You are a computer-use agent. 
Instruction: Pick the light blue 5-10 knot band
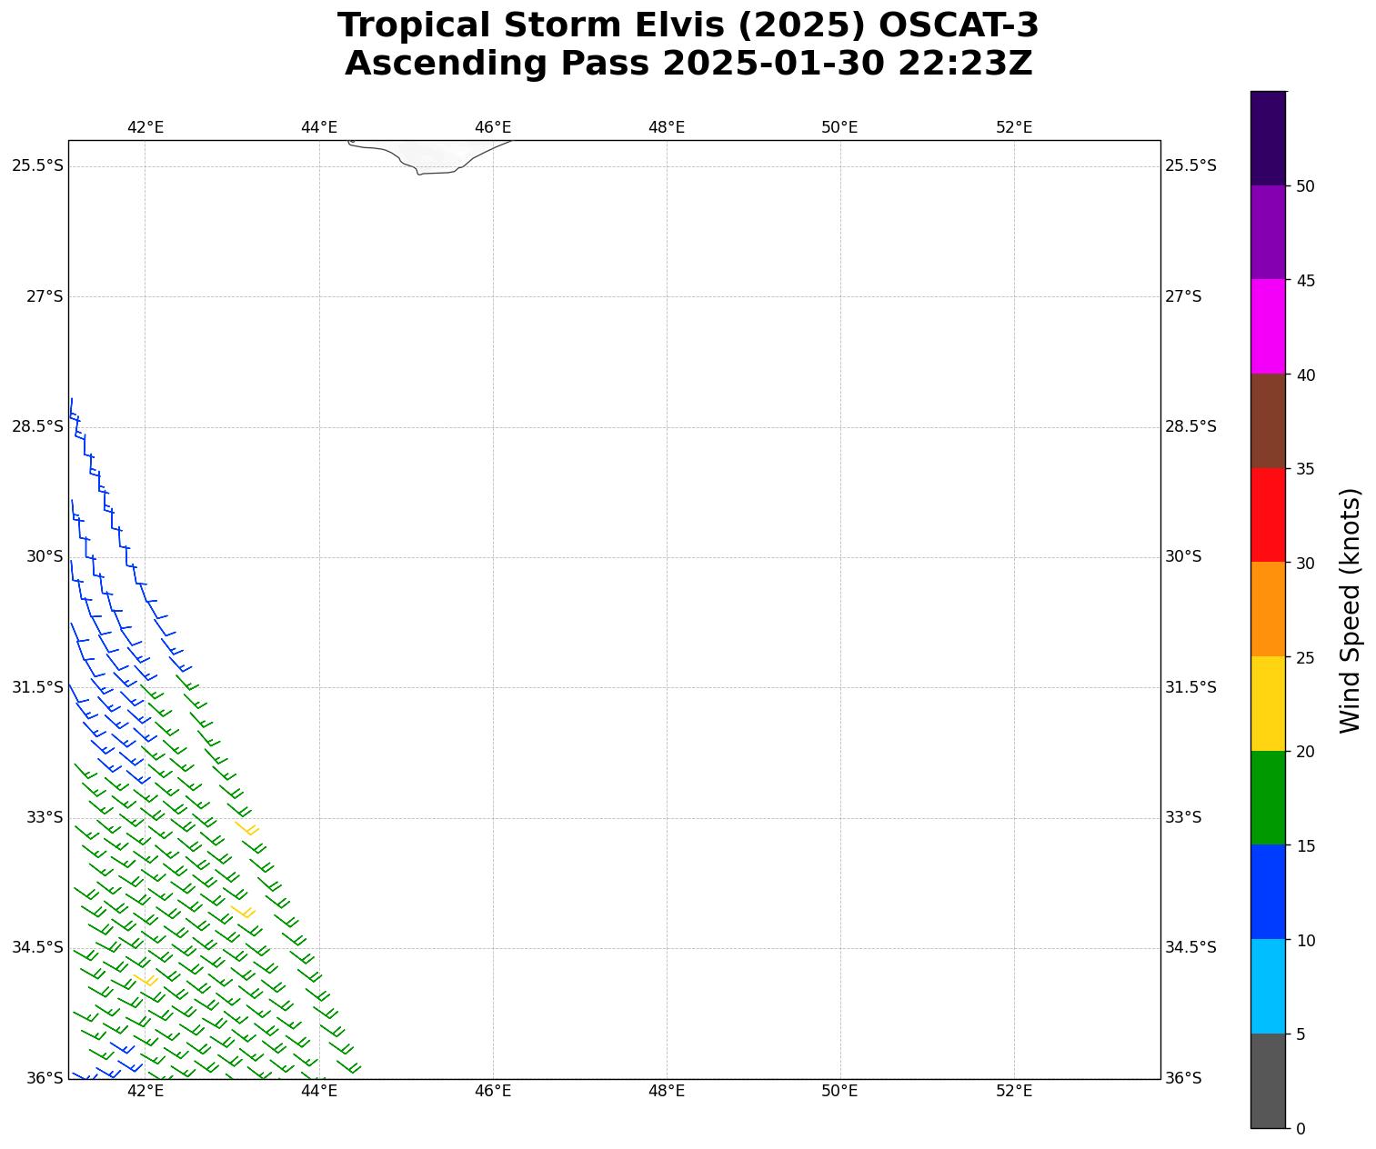click(x=1268, y=985)
